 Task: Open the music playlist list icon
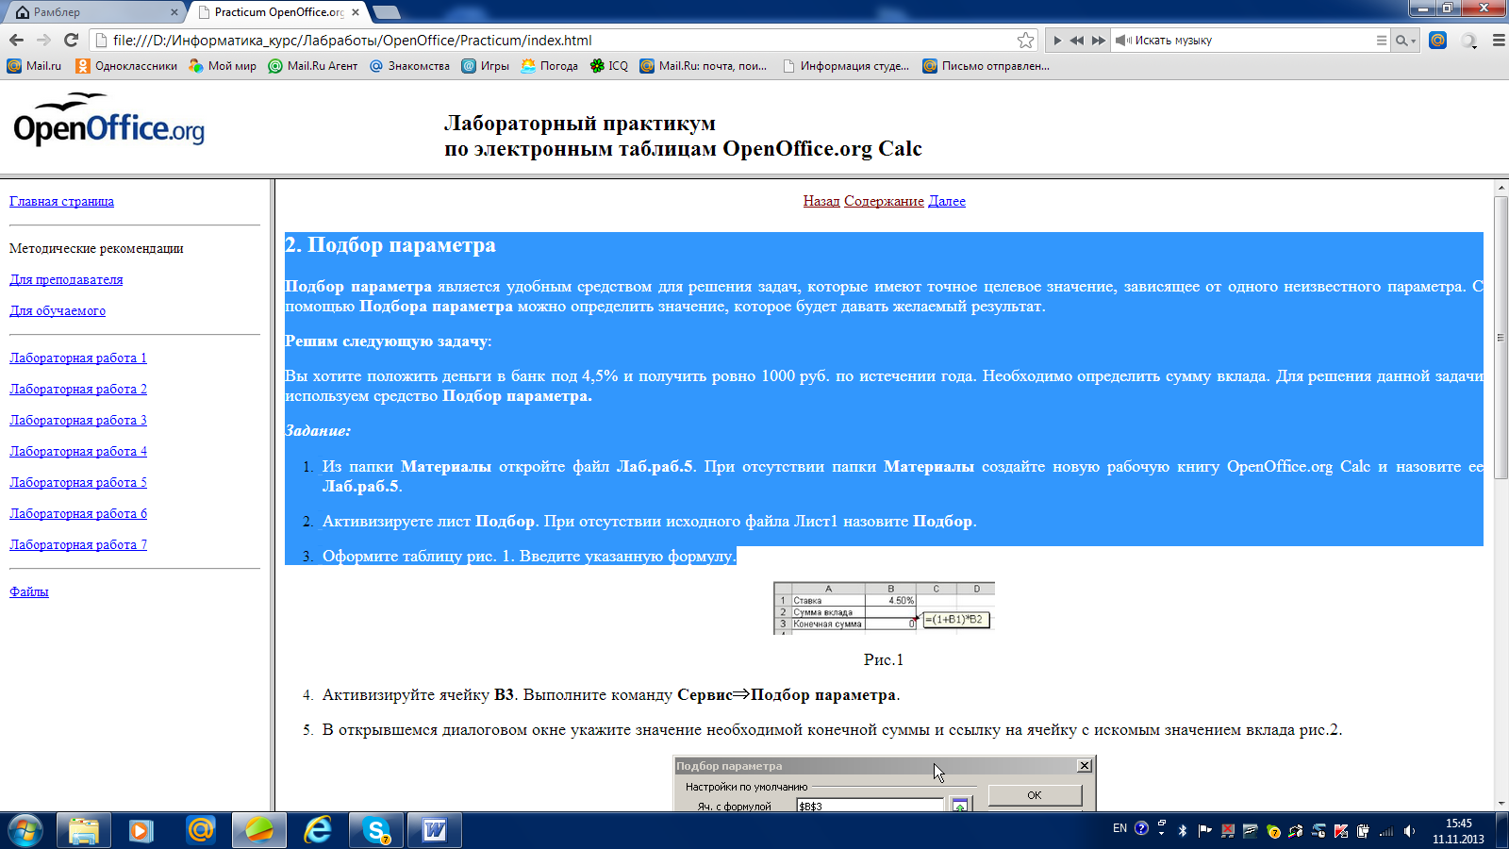(1381, 41)
